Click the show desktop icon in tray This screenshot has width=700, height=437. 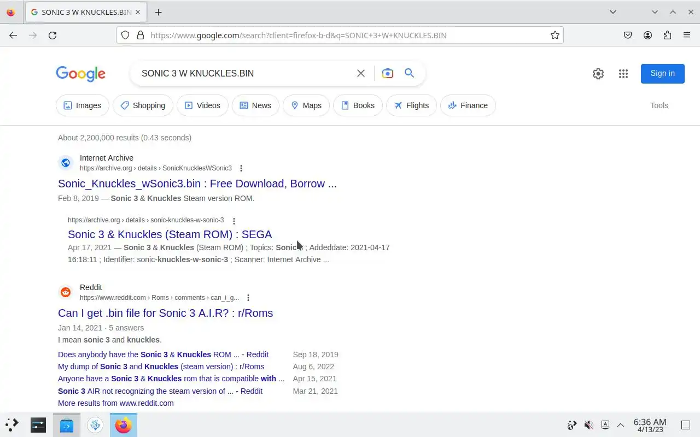tap(685, 425)
